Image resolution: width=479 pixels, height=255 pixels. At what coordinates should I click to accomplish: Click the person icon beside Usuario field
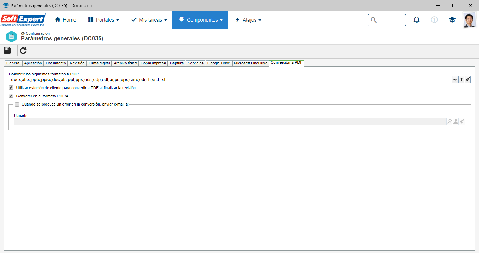click(456, 121)
